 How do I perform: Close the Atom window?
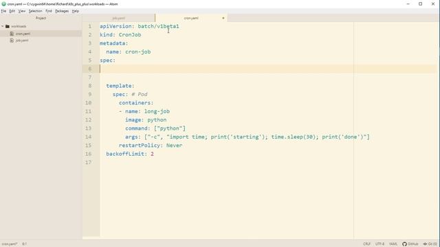click(x=433, y=4)
